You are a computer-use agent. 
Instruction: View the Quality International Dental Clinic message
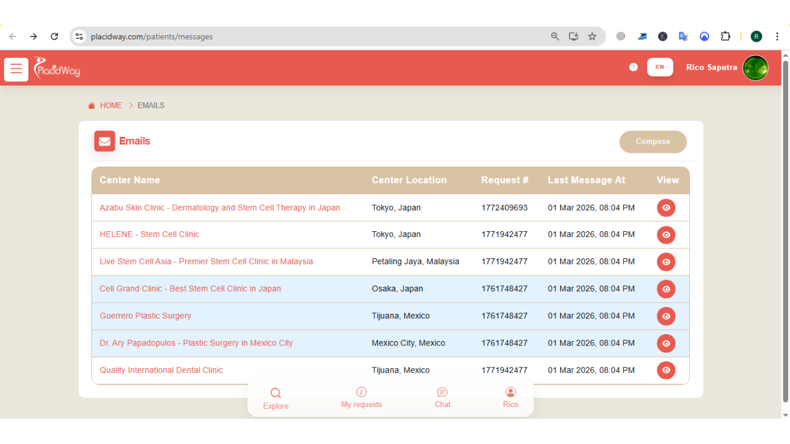[x=666, y=371]
